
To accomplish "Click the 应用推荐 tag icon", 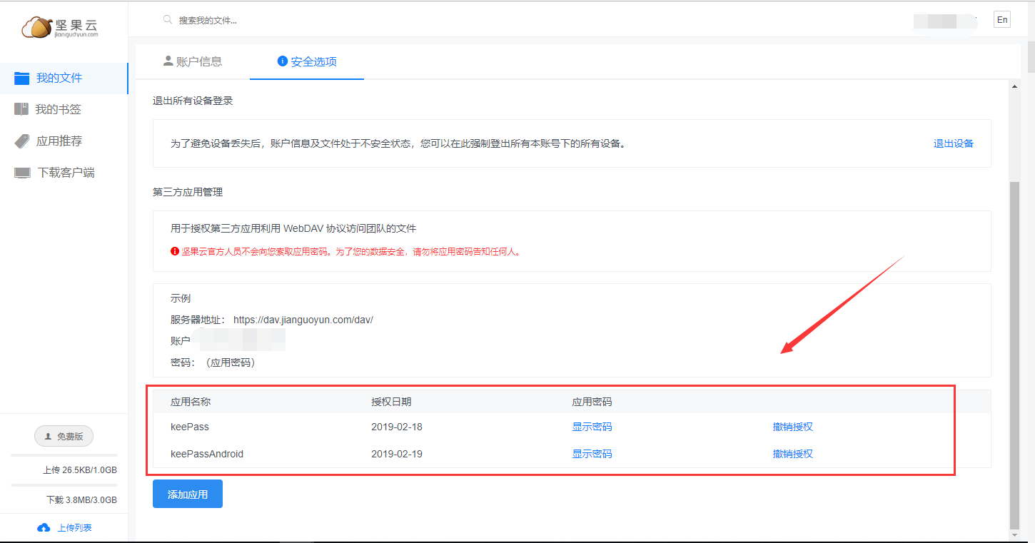I will 22,141.
